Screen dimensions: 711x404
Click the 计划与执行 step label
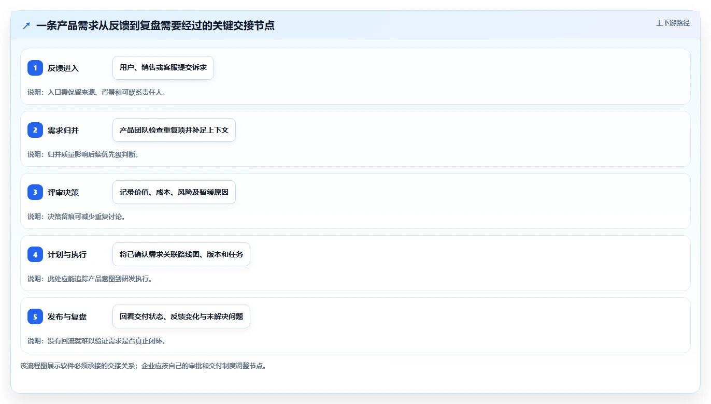[x=67, y=254]
